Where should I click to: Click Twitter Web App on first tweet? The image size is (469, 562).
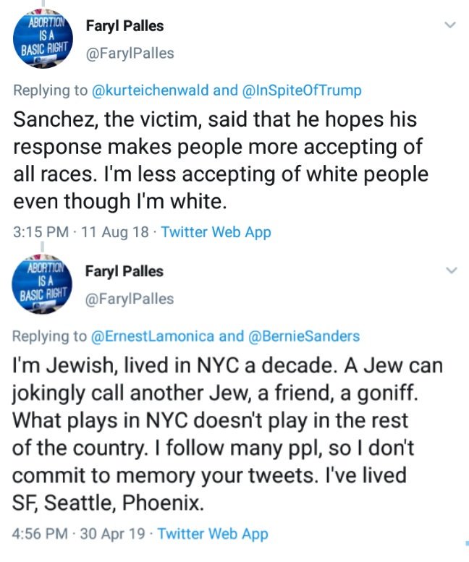tap(216, 232)
